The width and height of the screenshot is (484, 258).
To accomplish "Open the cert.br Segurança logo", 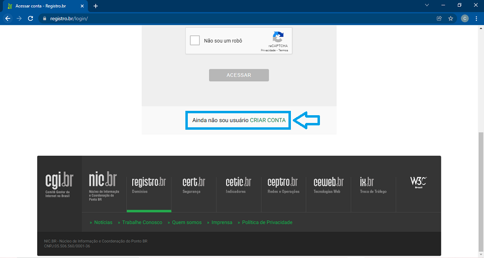I will coord(194,184).
